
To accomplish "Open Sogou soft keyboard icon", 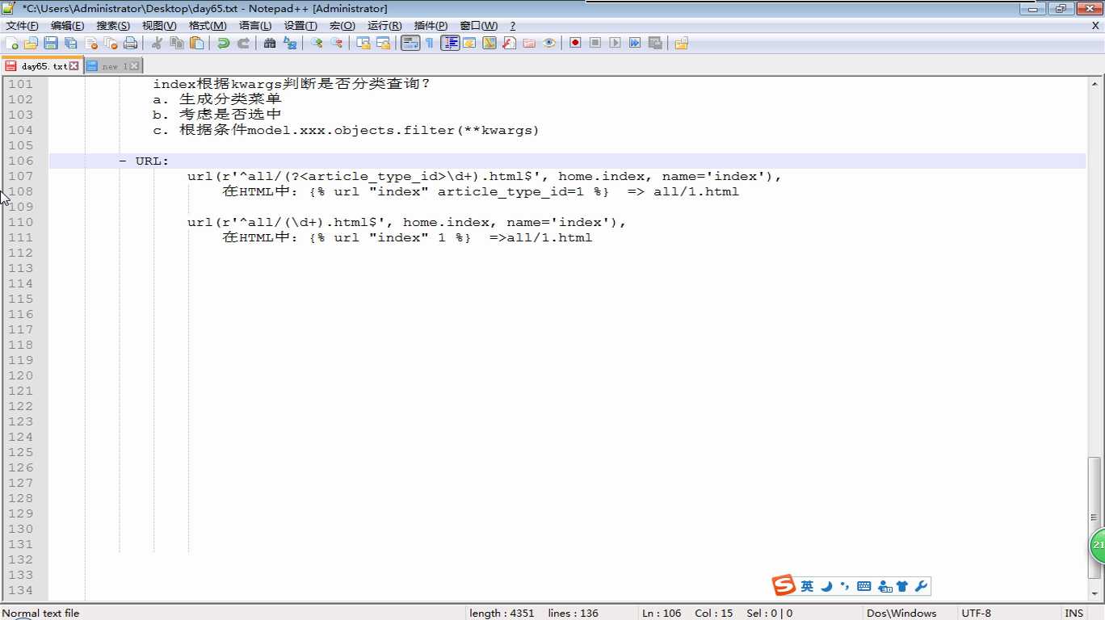I will pos(864,586).
